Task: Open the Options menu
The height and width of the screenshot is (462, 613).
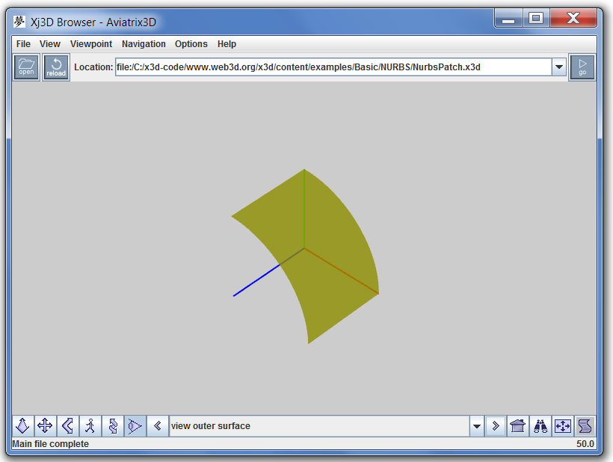Action: point(191,44)
